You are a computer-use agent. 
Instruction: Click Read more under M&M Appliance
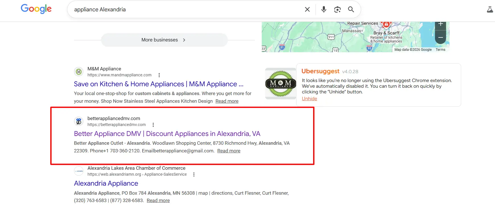click(227, 101)
